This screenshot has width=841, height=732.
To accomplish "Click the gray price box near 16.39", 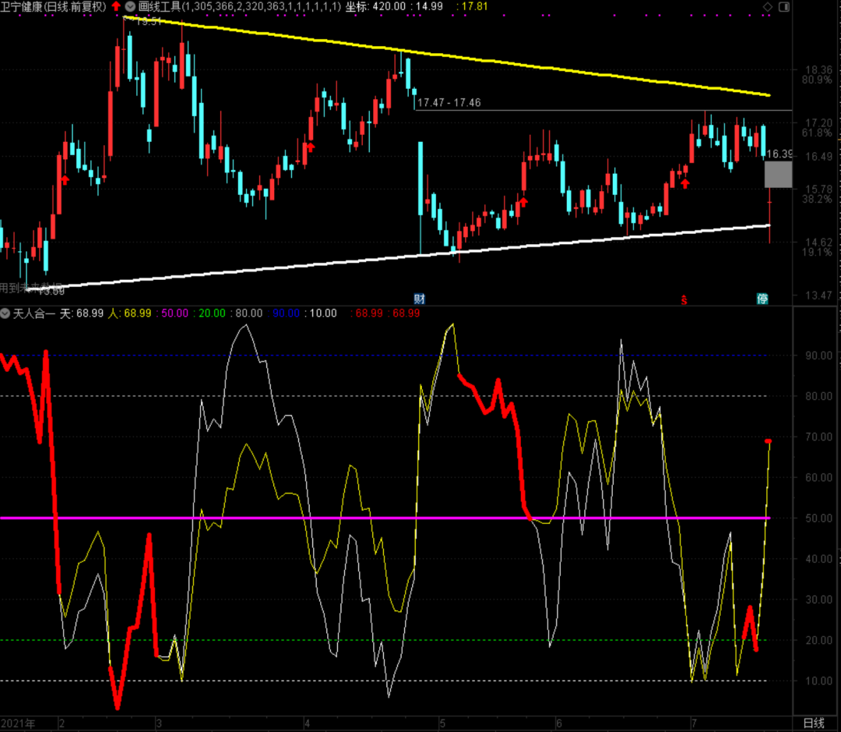I will click(x=778, y=175).
